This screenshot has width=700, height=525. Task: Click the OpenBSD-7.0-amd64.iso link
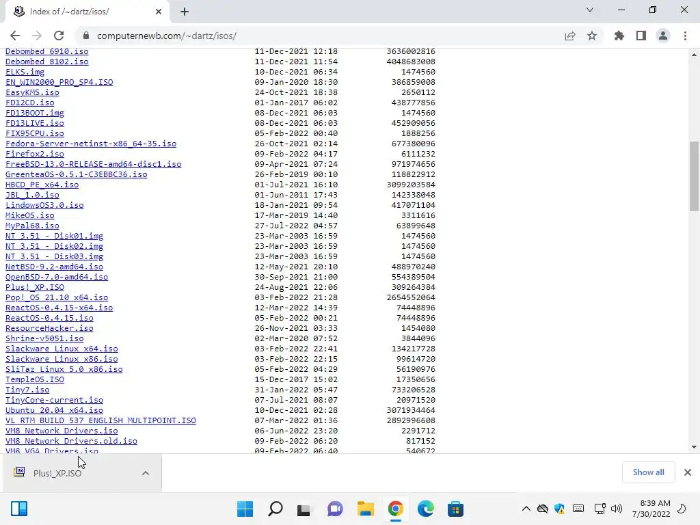pyautogui.click(x=57, y=278)
